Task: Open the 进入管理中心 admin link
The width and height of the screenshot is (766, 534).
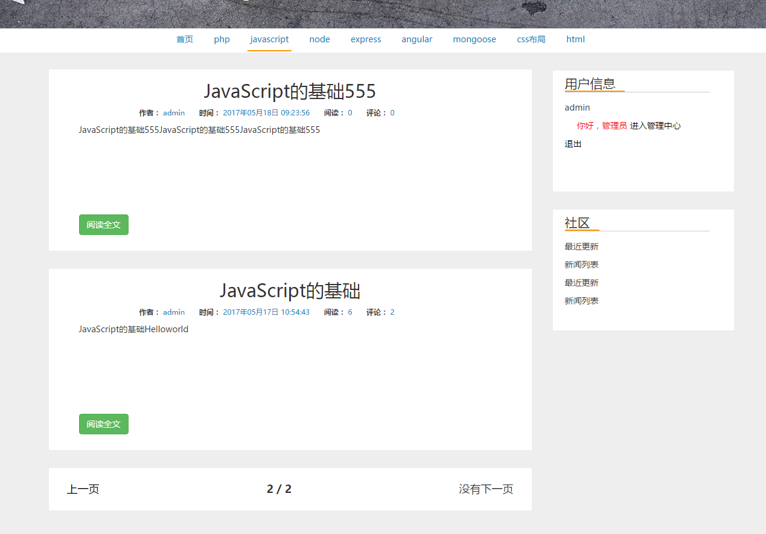Action: [655, 126]
